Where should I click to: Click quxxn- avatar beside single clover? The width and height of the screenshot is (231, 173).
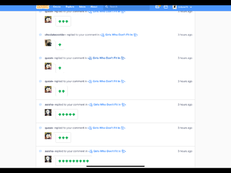[48, 66]
